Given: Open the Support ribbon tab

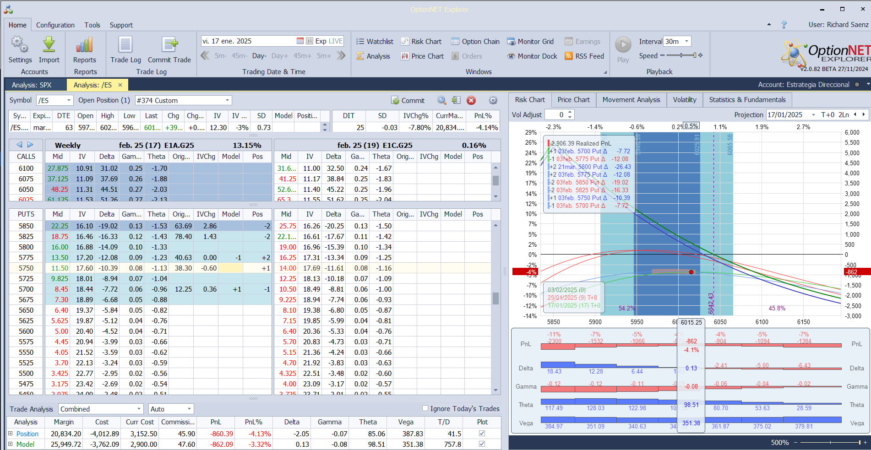Looking at the screenshot, I should [121, 25].
